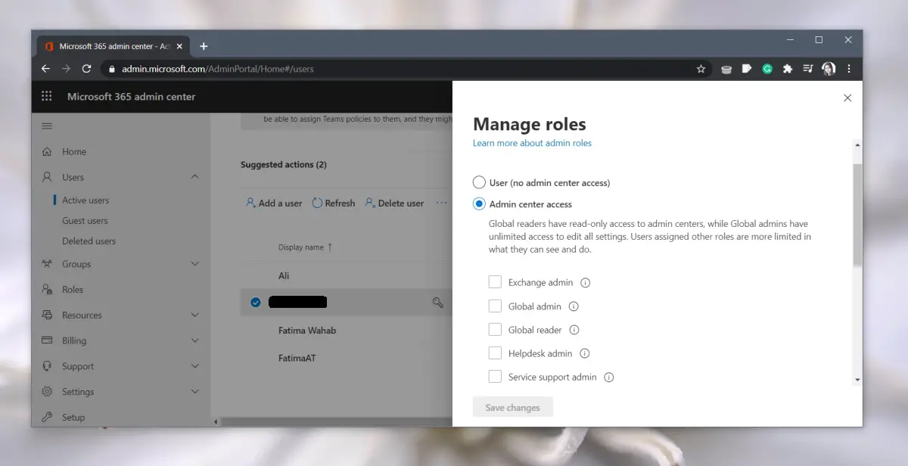The height and width of the screenshot is (466, 908).
Task: Expand the Billing section chevron
Action: click(194, 340)
